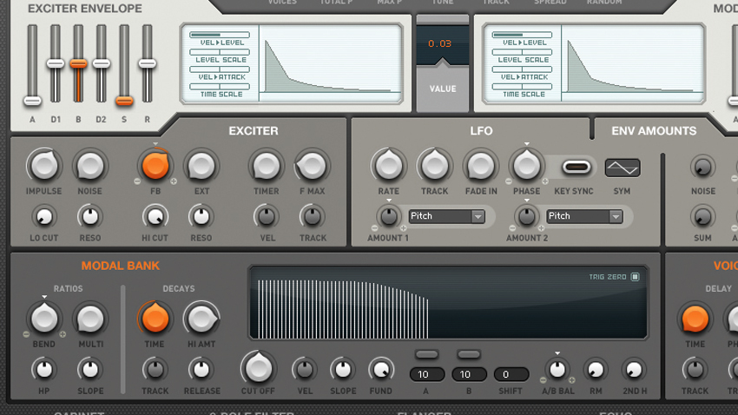Click the LFO RATE knob
The image size is (738, 415).
click(x=389, y=166)
